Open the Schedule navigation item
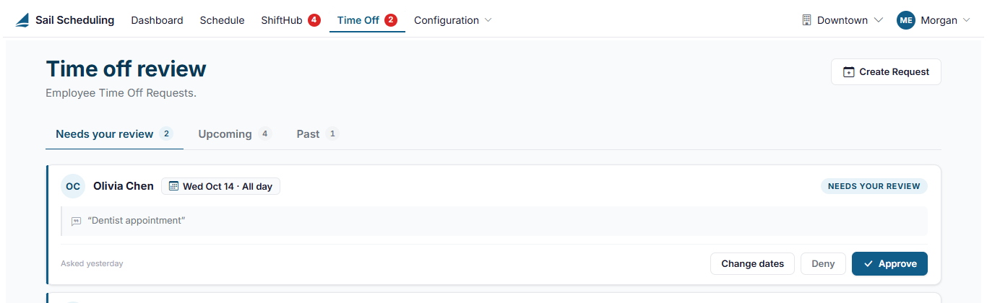 [x=222, y=20]
